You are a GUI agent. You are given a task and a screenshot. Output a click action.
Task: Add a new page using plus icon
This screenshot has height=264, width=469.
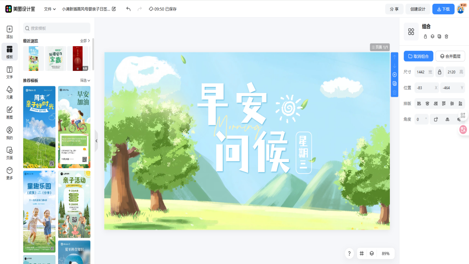coord(394,75)
